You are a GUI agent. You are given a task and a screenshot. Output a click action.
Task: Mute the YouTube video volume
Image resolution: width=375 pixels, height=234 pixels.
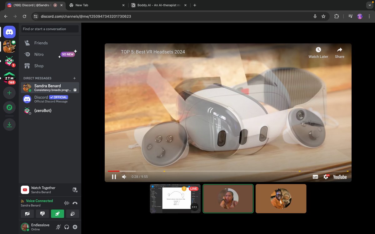(124, 177)
